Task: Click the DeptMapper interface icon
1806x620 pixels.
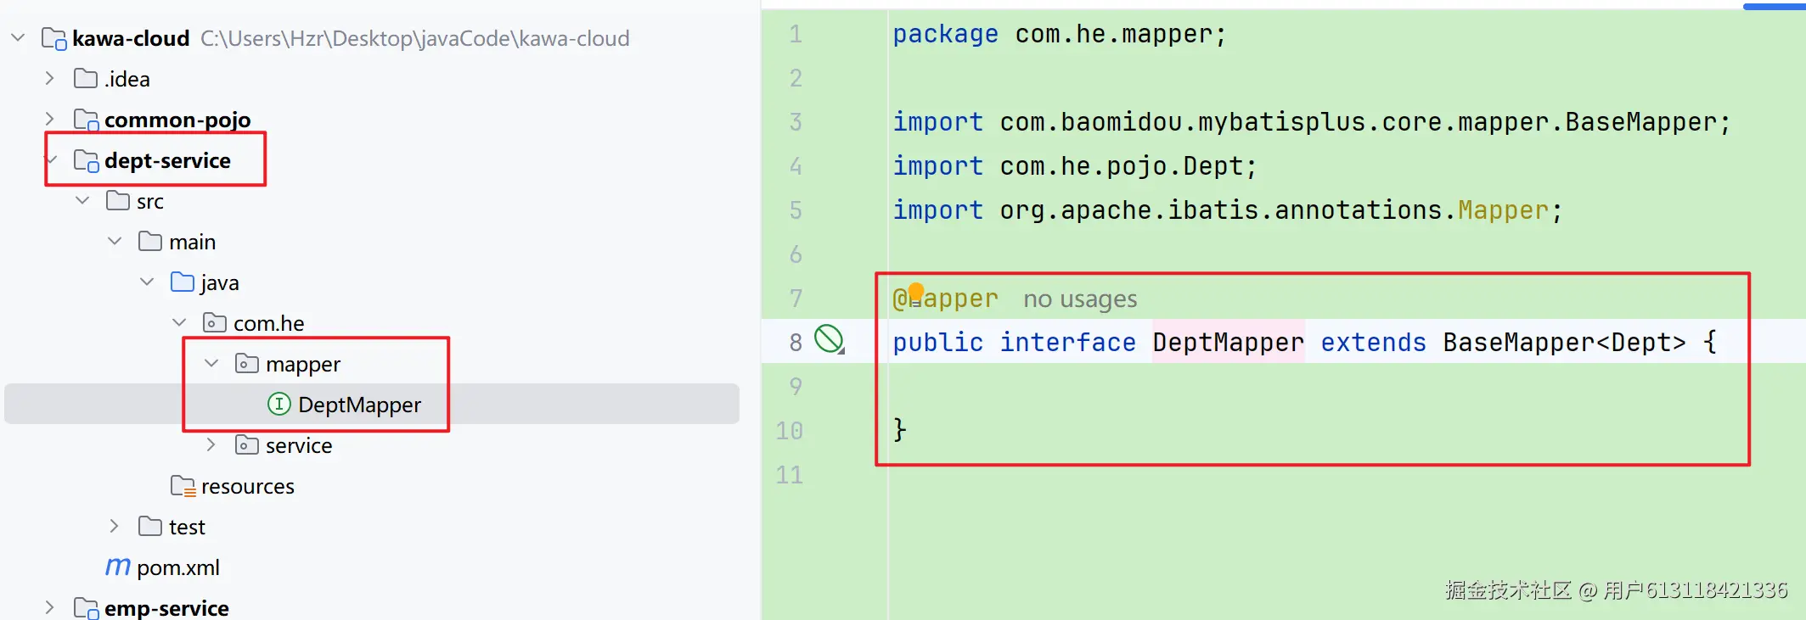Action: (x=278, y=405)
